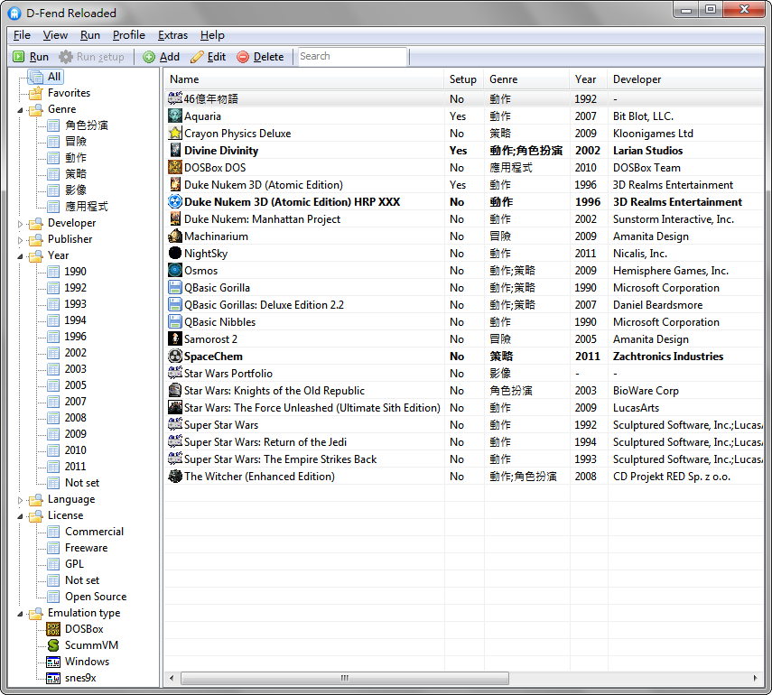772x695 pixels.
Task: Click the Crayon Physics Deluxe star icon
Action: point(175,133)
